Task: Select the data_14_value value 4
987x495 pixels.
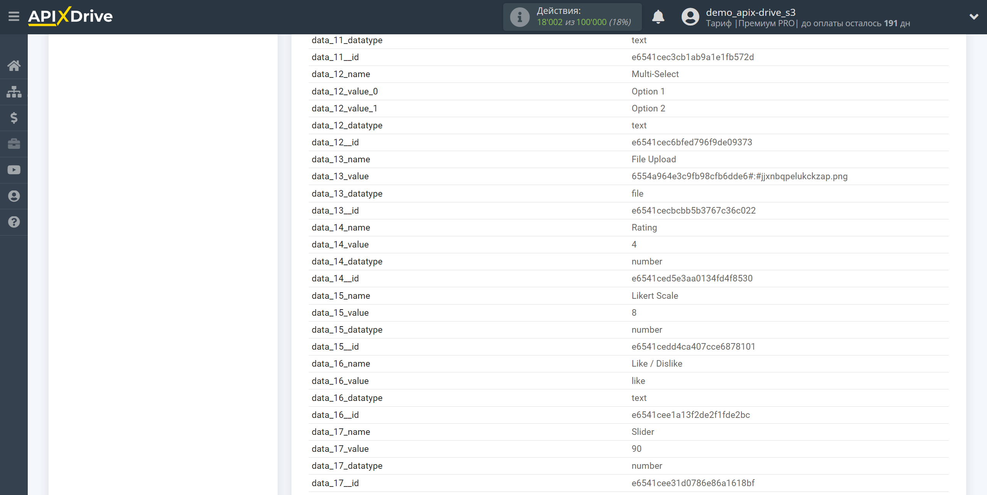Action: (x=634, y=244)
